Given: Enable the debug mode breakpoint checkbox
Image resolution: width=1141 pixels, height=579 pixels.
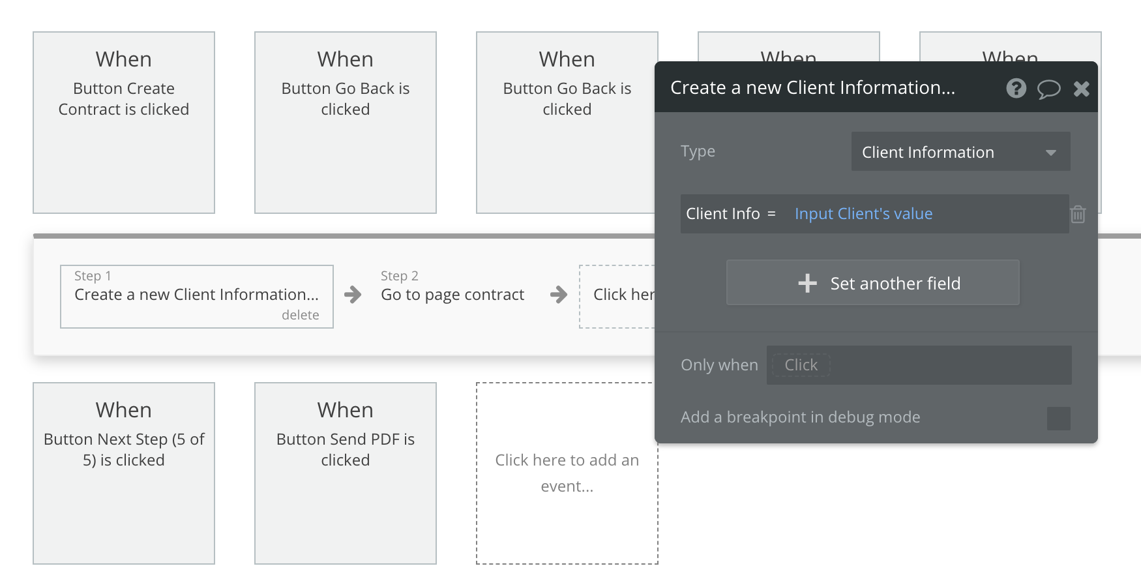Looking at the screenshot, I should click(x=1058, y=418).
